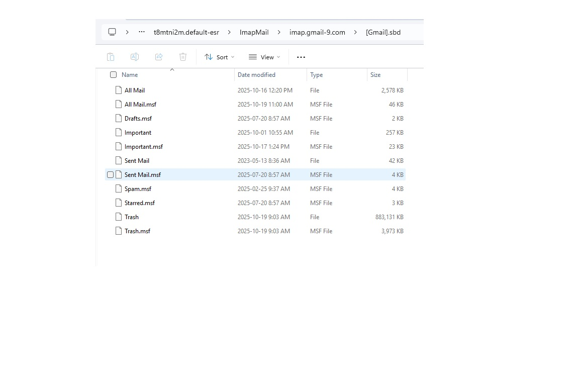Expand the chevron after ImapMail breadcrumb
Viewport: 579px width, 381px height.
coord(279,32)
